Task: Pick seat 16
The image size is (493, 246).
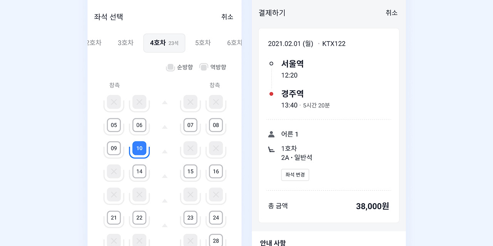Action: coord(216,171)
